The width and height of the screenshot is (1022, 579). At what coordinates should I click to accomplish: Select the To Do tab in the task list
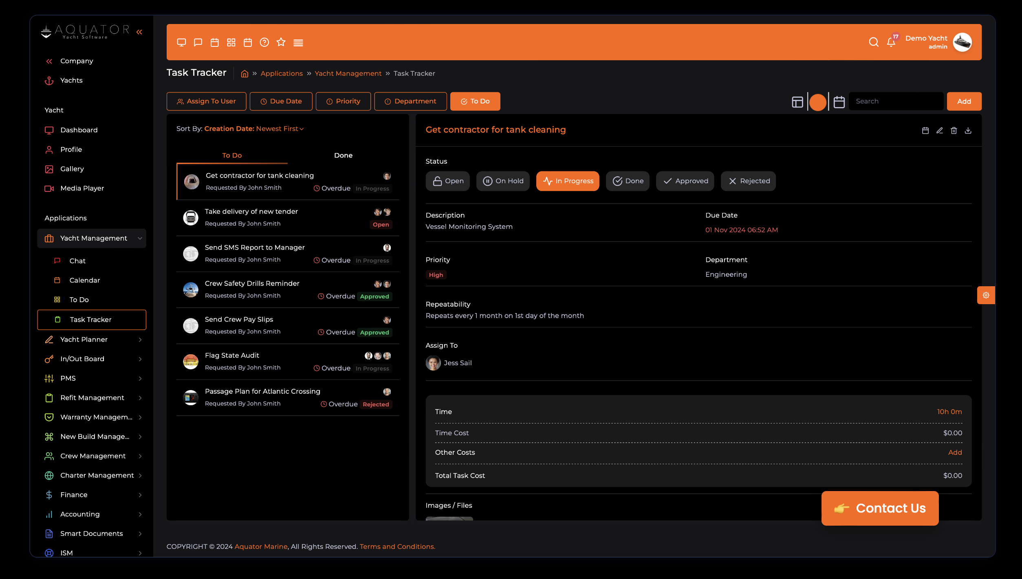coord(232,155)
